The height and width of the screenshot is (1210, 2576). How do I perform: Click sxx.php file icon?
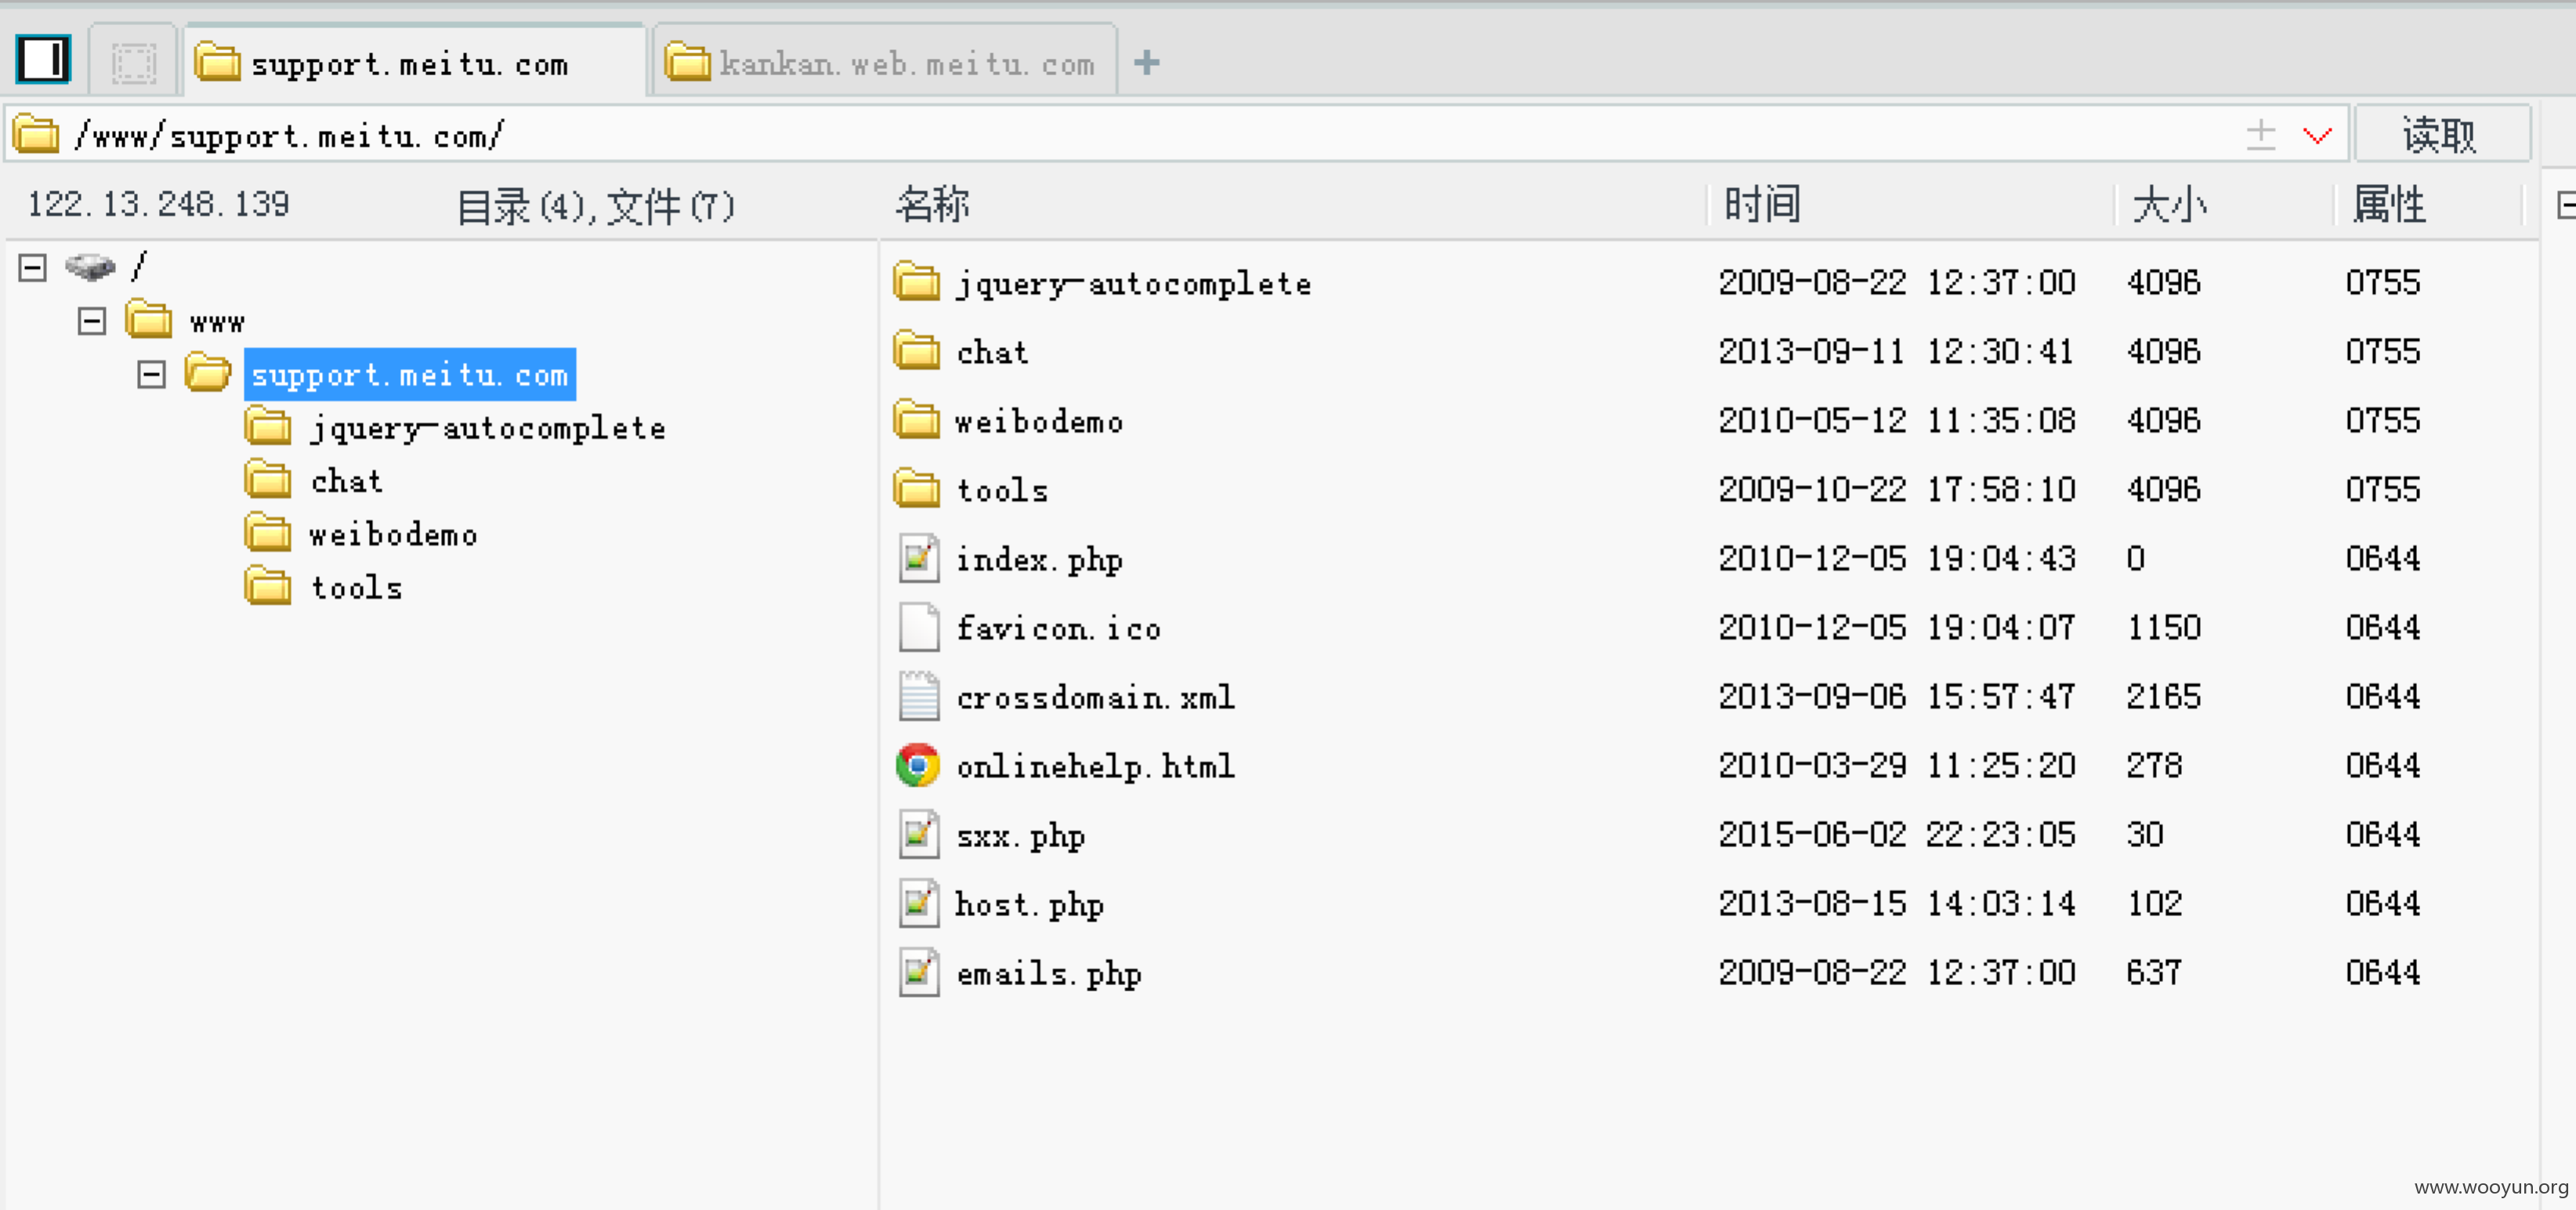918,834
